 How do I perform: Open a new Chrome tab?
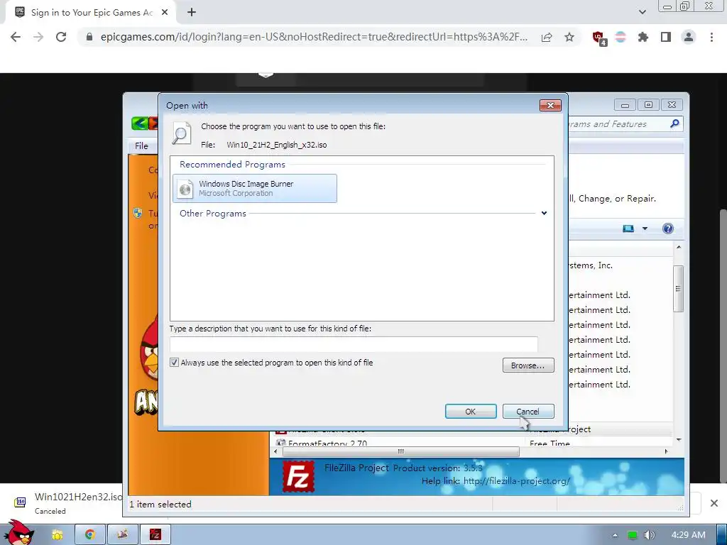tap(192, 13)
